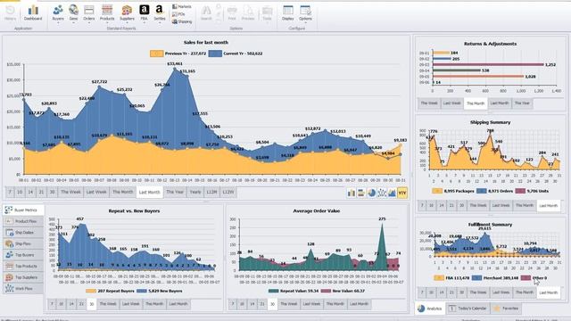571x321 pixels.
Task: Toggle Orders series in Shipping Summary legend
Action: 495,191
